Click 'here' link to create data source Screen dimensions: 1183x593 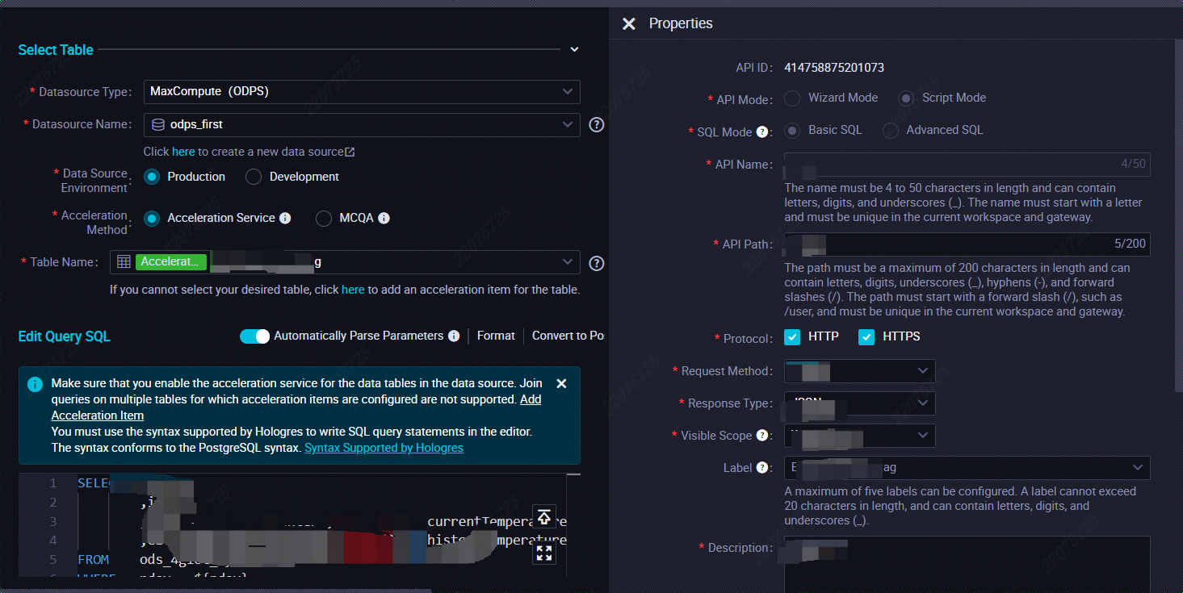183,152
